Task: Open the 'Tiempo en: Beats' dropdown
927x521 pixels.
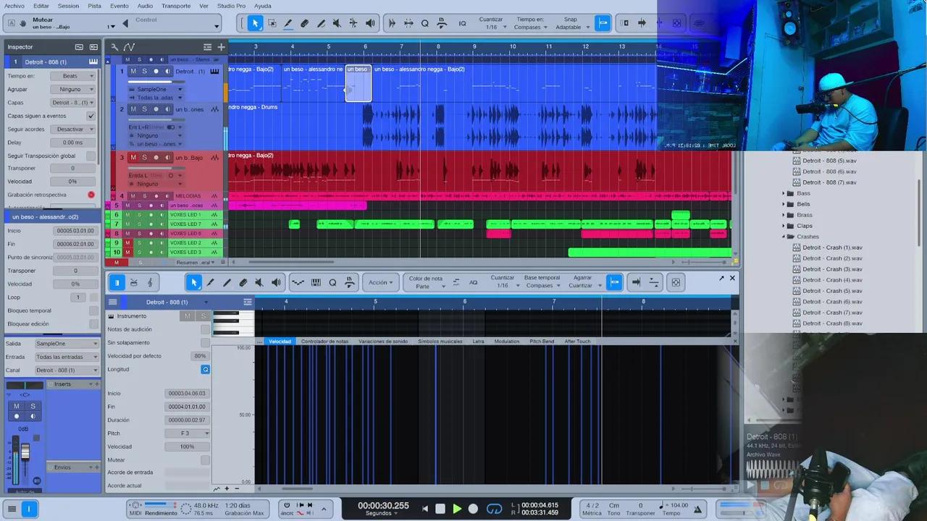Action: [x=73, y=76]
